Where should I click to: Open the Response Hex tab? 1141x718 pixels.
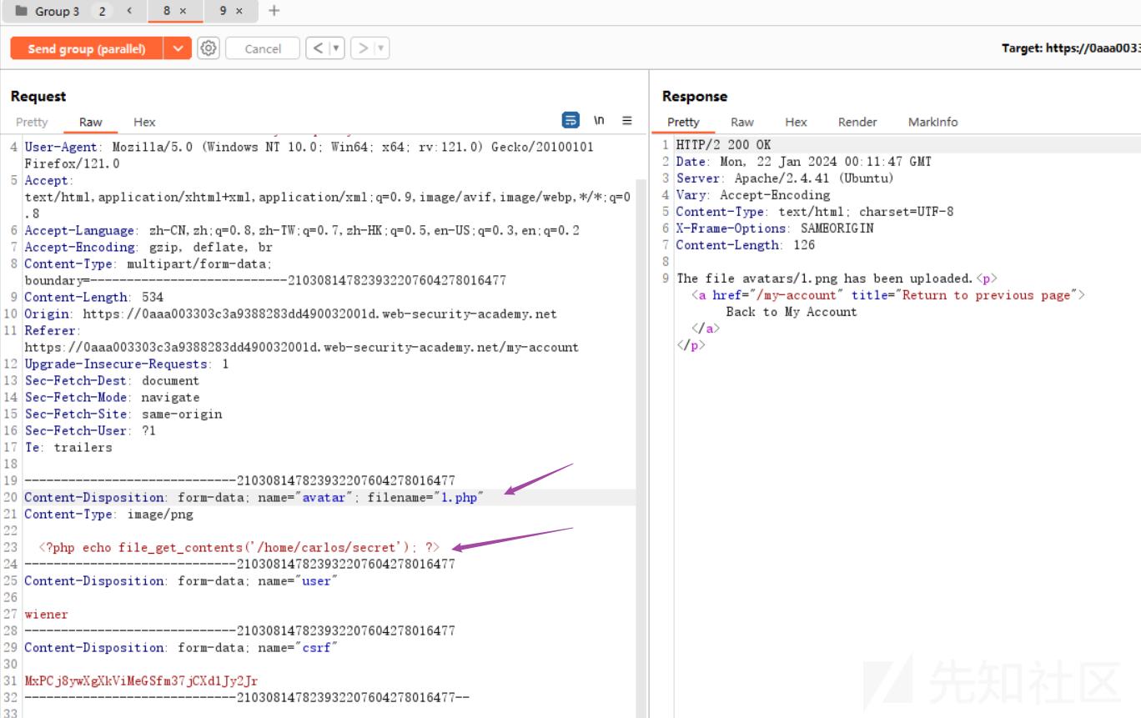click(796, 122)
